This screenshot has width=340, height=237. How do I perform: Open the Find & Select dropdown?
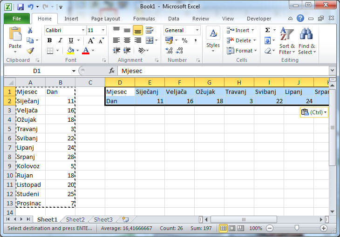306,41
